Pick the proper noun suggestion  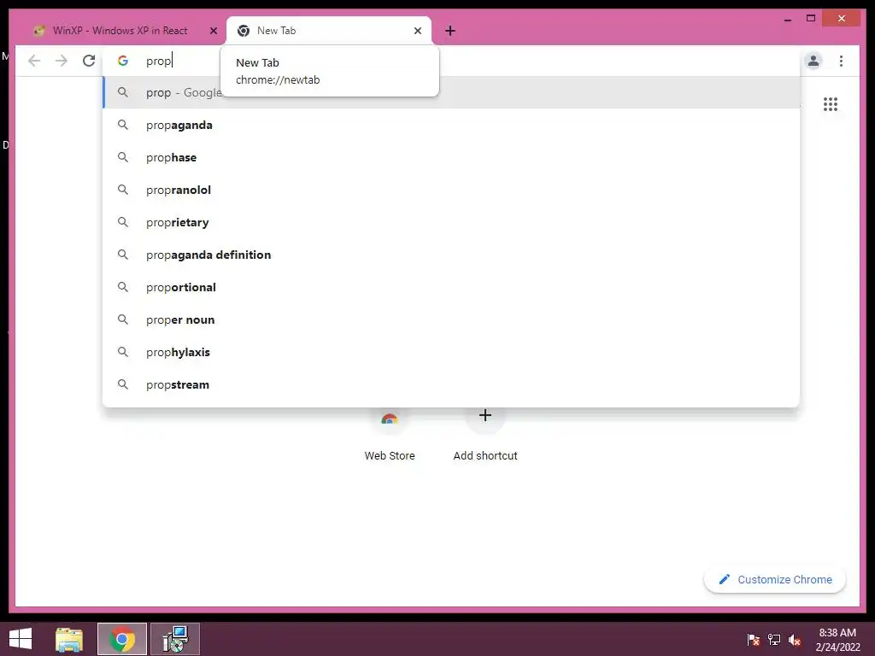(x=451, y=319)
